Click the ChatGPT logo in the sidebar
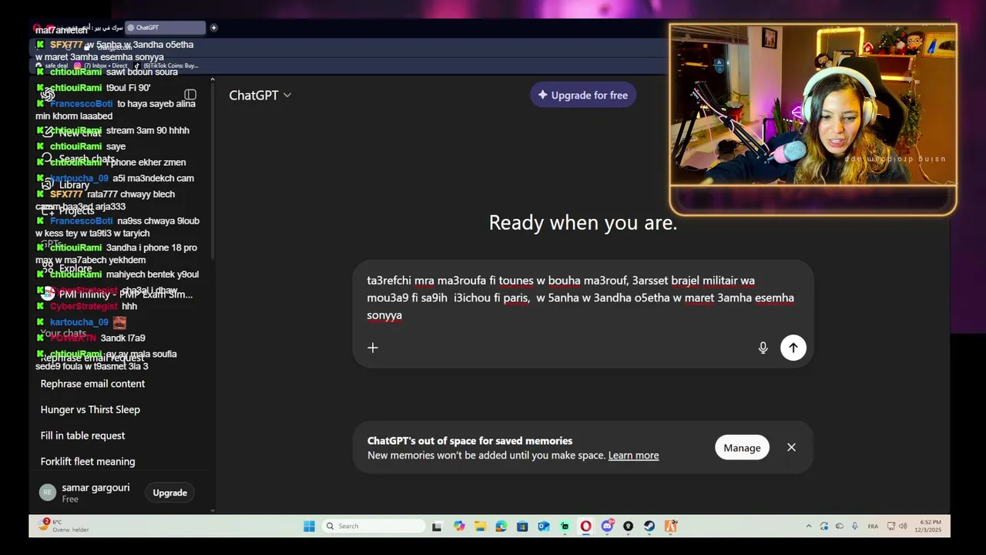Screen dimensions: 986x555 click(x=48, y=95)
